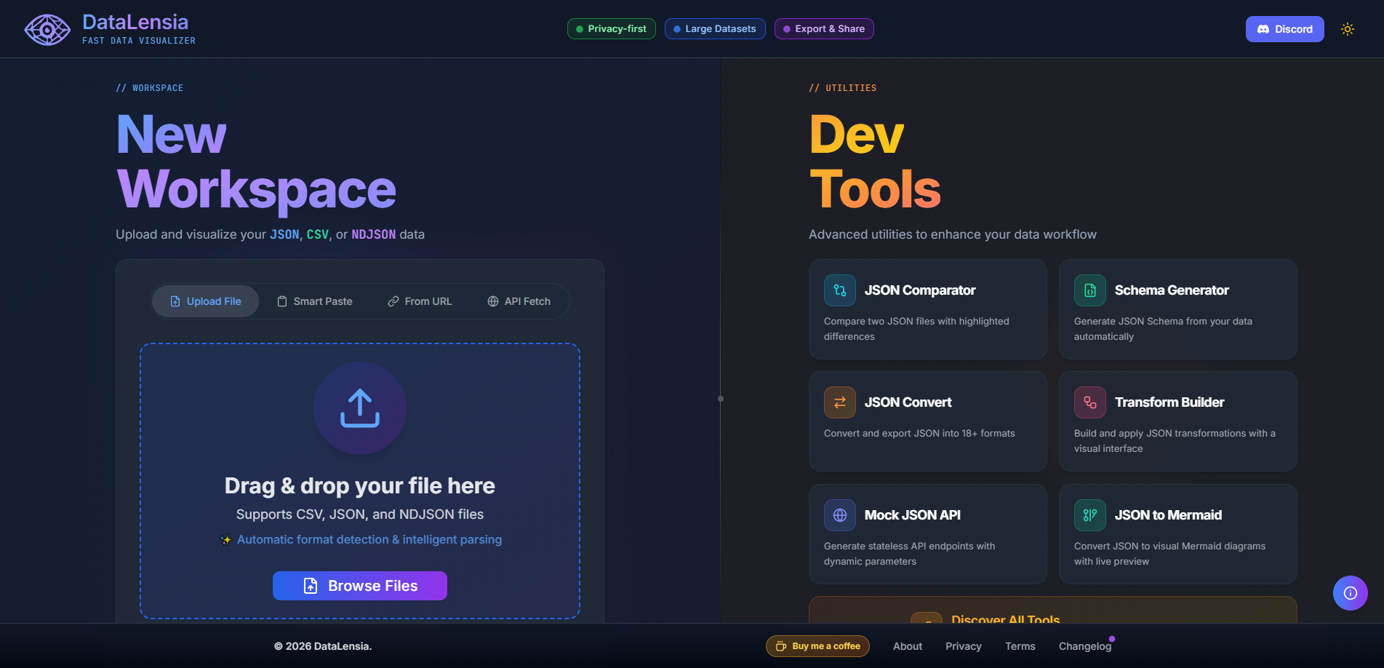Viewport: 1384px width, 668px height.
Task: Click the Mock JSON API globe icon
Action: pyautogui.click(x=840, y=515)
